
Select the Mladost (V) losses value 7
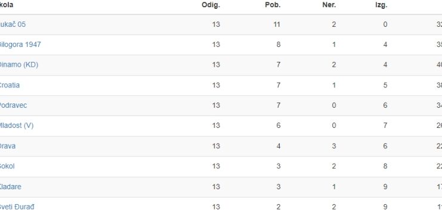point(385,126)
